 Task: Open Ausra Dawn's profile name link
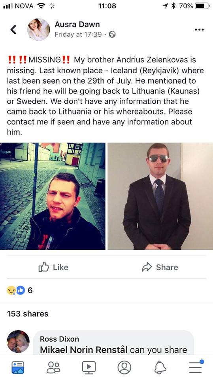pyautogui.click(x=77, y=24)
